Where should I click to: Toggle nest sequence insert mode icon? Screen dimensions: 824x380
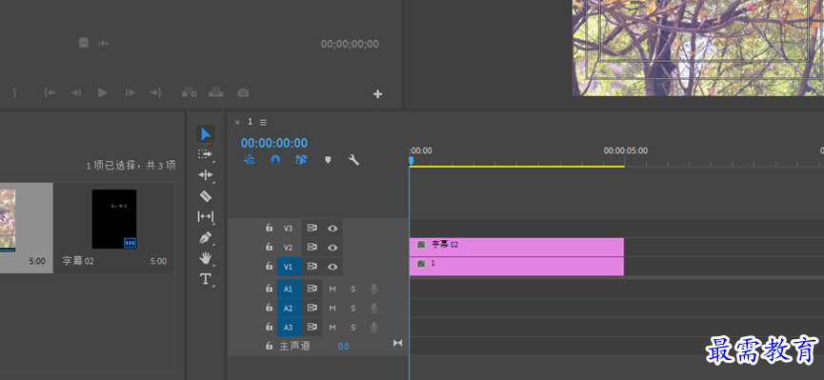pos(250,160)
